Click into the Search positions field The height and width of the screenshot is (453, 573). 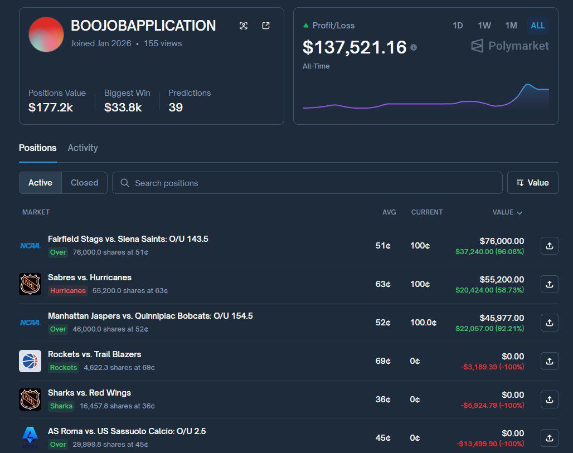point(307,183)
